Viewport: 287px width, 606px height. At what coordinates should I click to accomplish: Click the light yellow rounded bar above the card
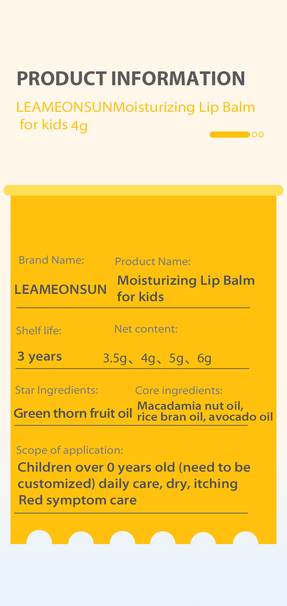(143, 190)
